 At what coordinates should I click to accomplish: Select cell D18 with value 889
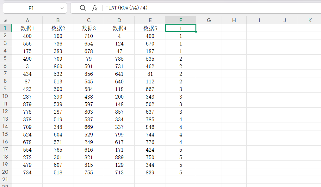click(119, 157)
